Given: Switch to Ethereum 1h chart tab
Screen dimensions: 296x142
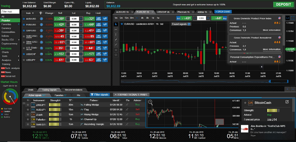Looking at the screenshot, I should click(x=183, y=12).
